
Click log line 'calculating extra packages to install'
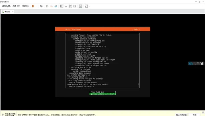click(85, 79)
